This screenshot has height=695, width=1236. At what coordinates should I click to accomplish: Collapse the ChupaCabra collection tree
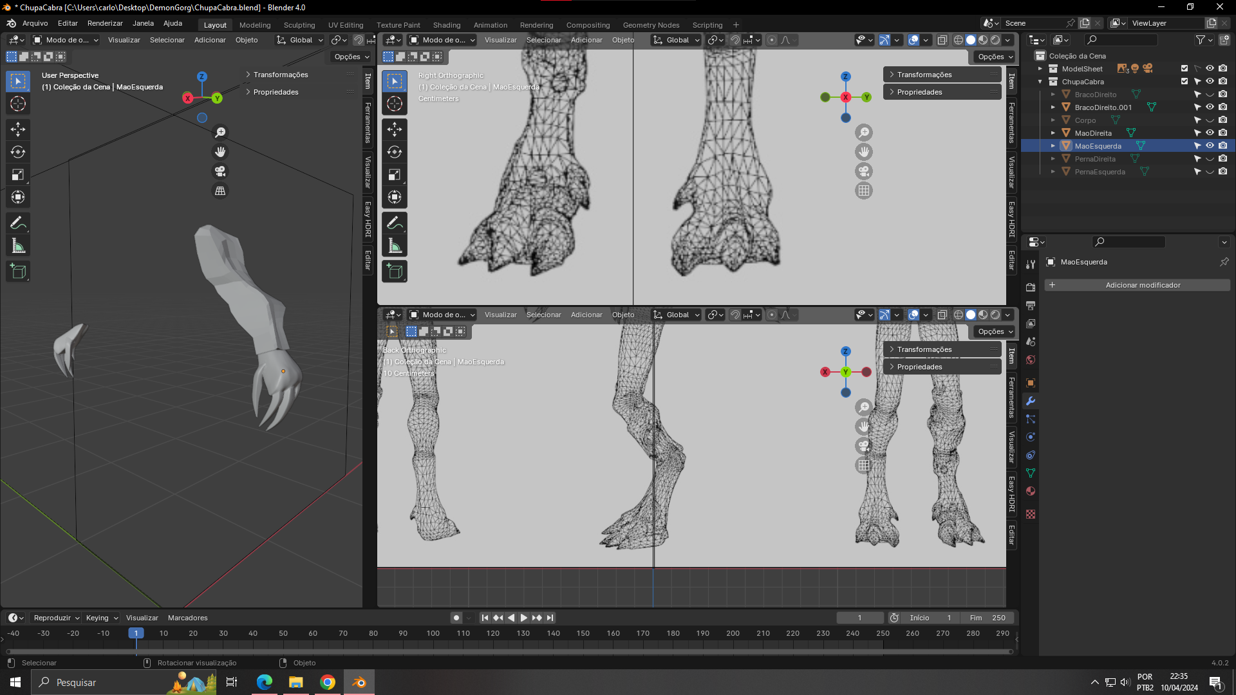(x=1040, y=82)
